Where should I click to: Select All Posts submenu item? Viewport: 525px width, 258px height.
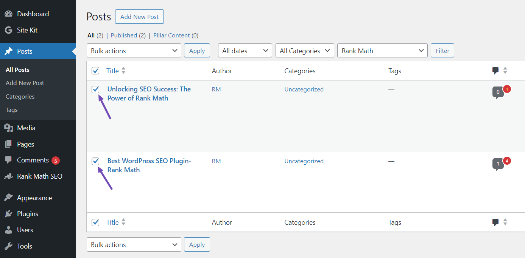[x=17, y=70]
